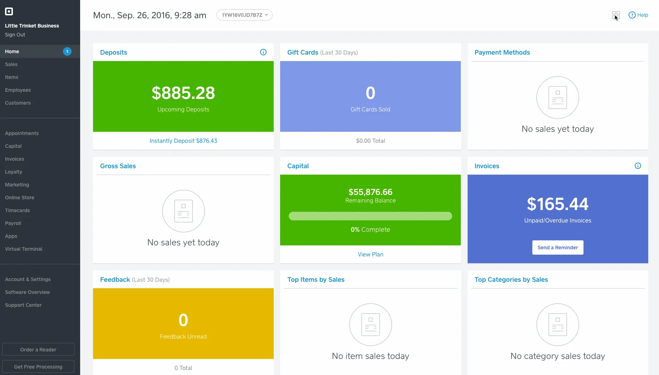Click the $55,876.66 Remaining Balance amount
The height and width of the screenshot is (375, 659).
[x=371, y=192]
